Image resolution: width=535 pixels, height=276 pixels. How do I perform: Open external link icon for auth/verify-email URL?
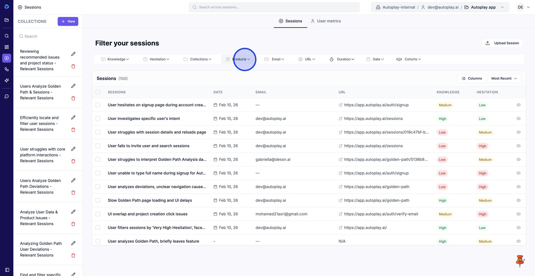340,214
